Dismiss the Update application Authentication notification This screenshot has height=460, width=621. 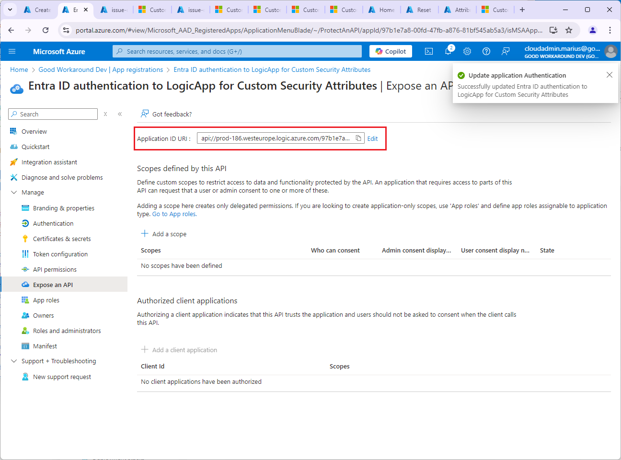click(x=609, y=75)
